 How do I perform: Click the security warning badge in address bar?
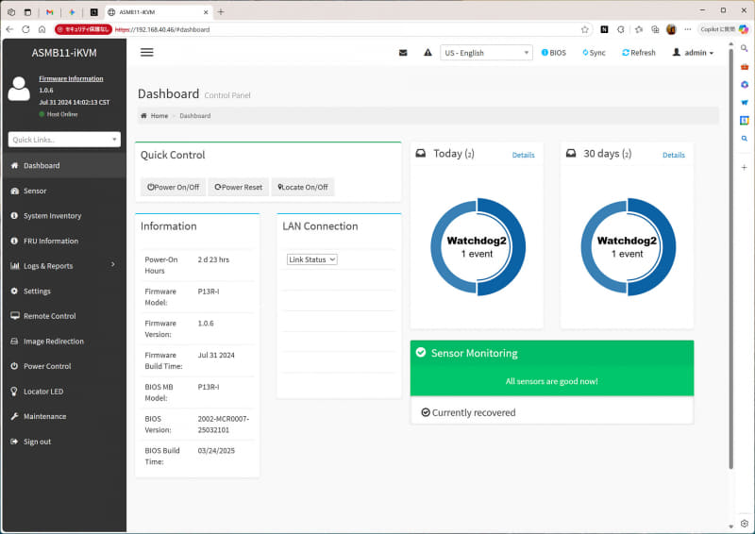83,29
